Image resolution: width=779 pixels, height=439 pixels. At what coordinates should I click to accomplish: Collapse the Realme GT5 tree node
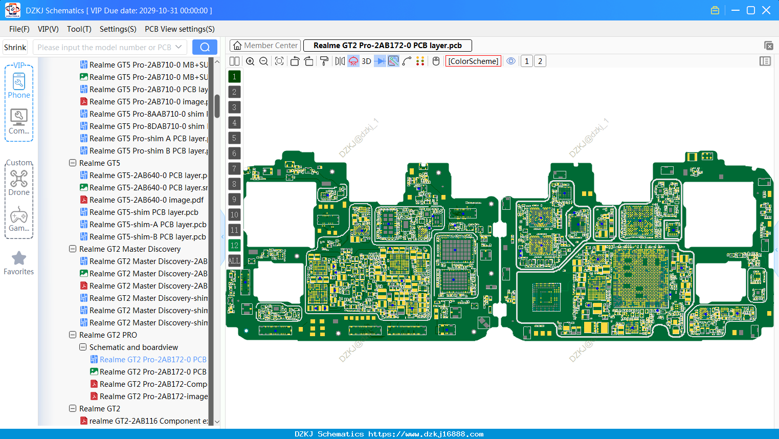click(73, 163)
